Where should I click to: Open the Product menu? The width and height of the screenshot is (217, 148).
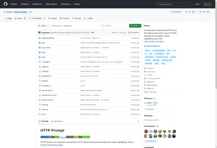(14, 4)
